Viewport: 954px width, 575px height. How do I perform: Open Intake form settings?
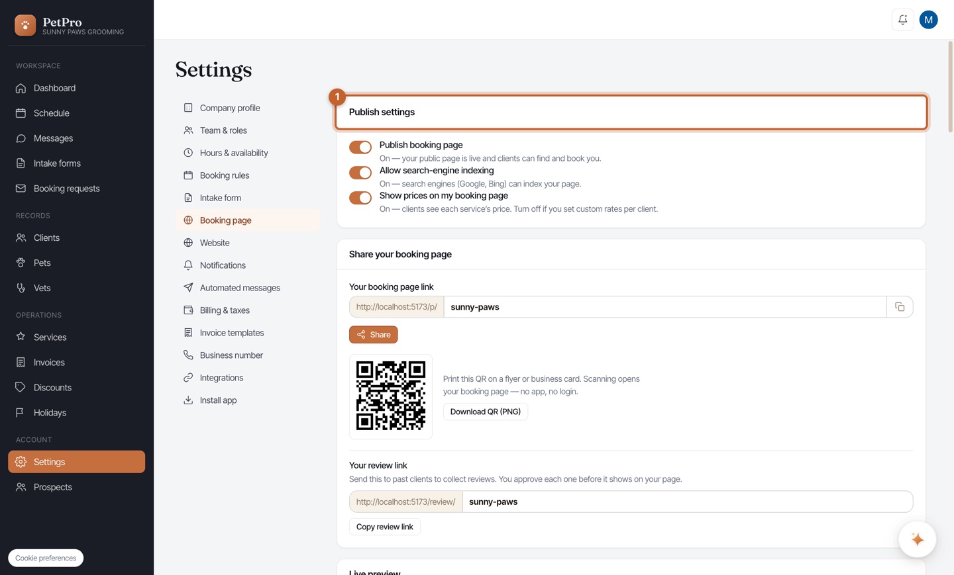click(248, 198)
